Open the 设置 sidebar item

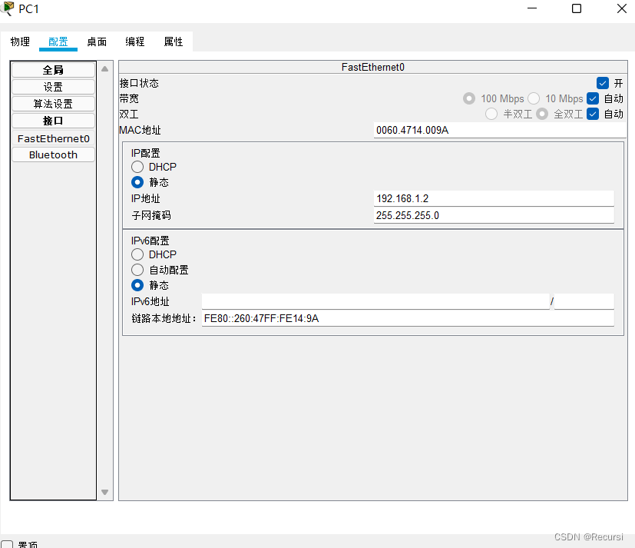(x=54, y=87)
